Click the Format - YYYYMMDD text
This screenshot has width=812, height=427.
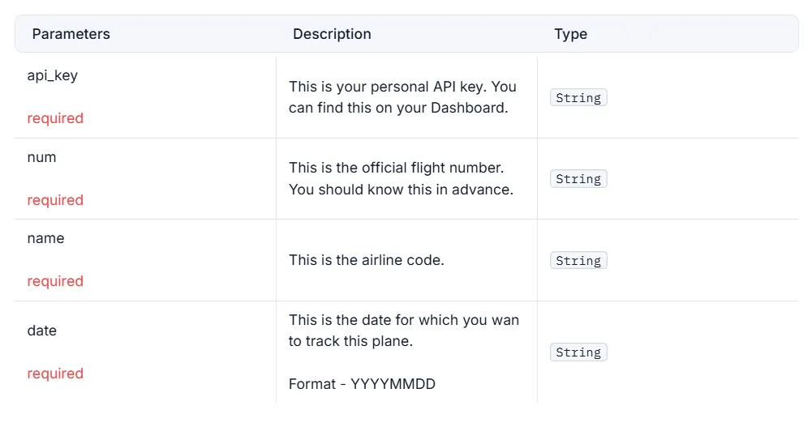(x=362, y=384)
